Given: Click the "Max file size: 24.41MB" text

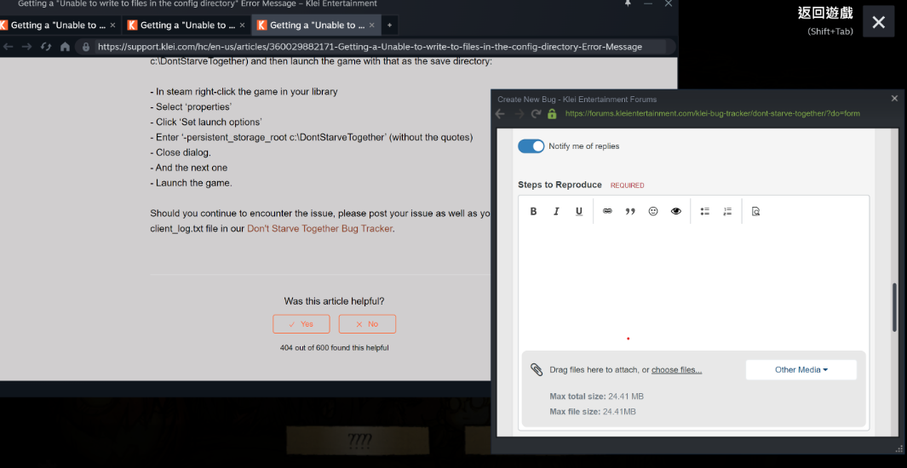Looking at the screenshot, I should coord(593,411).
